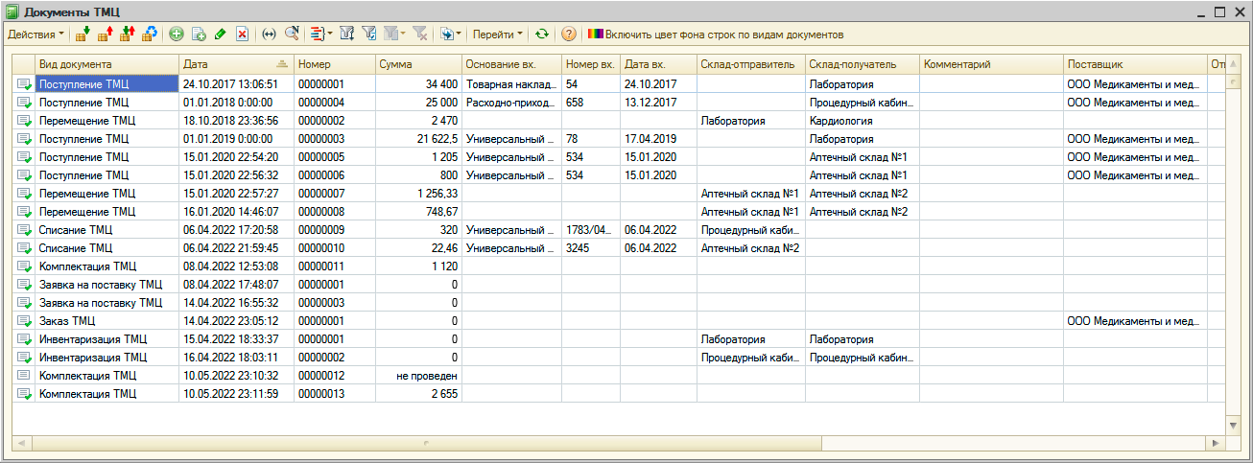This screenshot has width=1253, height=463.
Task: Click the horizontal scrollbar at table bottom
Action: (614, 444)
